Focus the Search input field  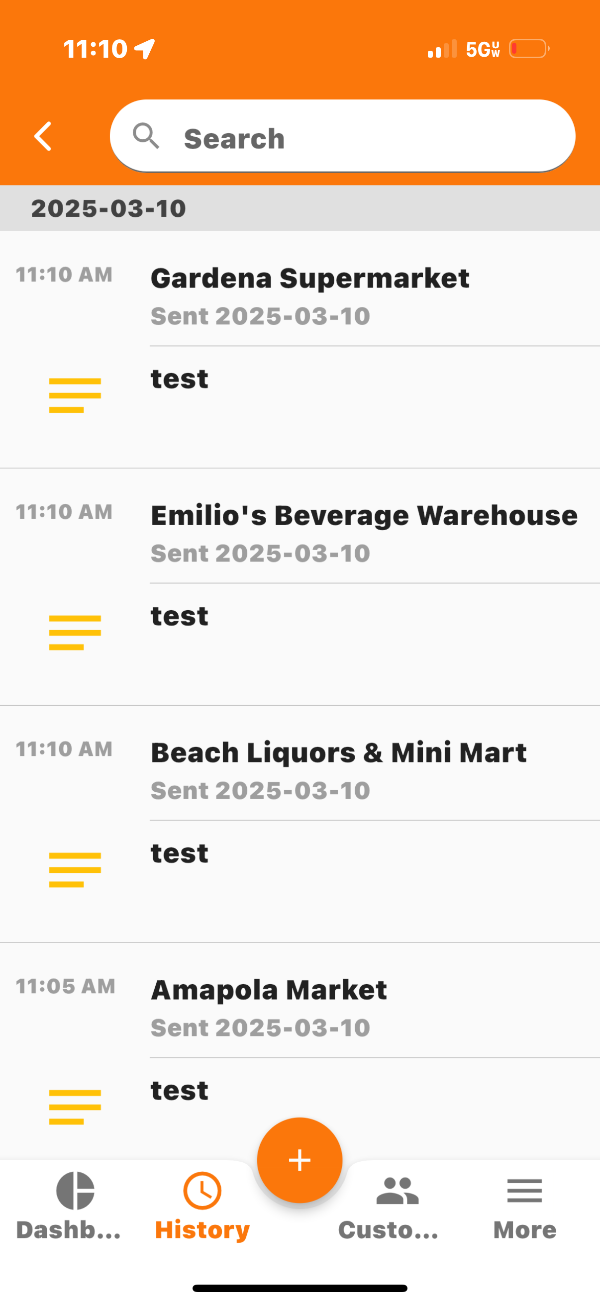[342, 136]
